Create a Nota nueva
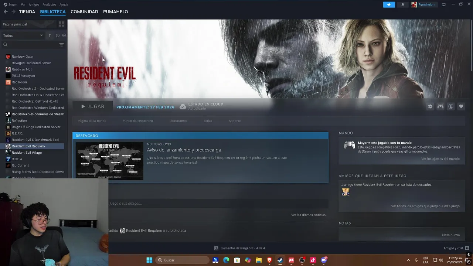 click(451, 235)
